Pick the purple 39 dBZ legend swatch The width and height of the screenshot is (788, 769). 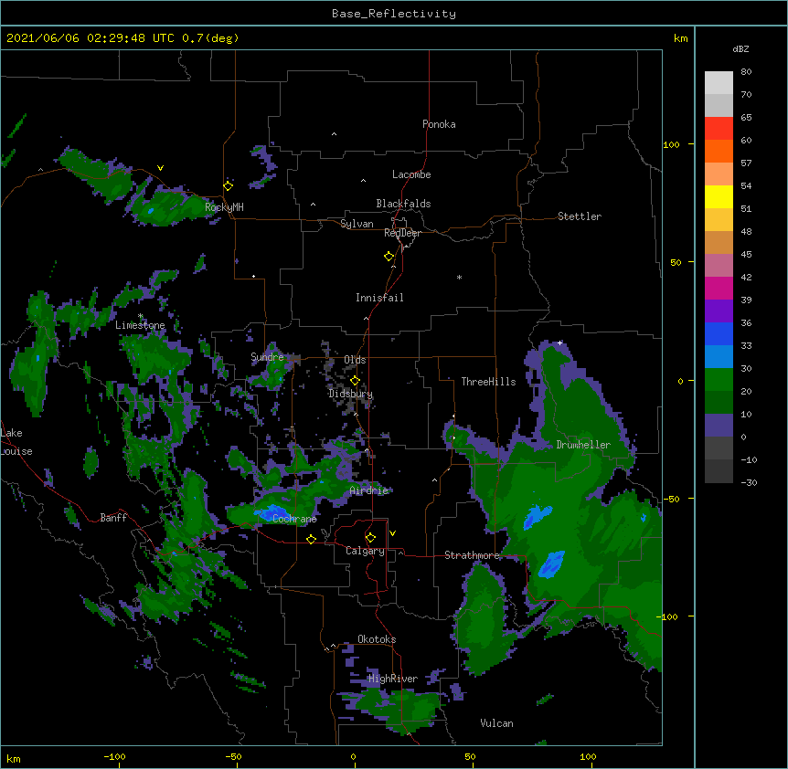click(x=719, y=311)
